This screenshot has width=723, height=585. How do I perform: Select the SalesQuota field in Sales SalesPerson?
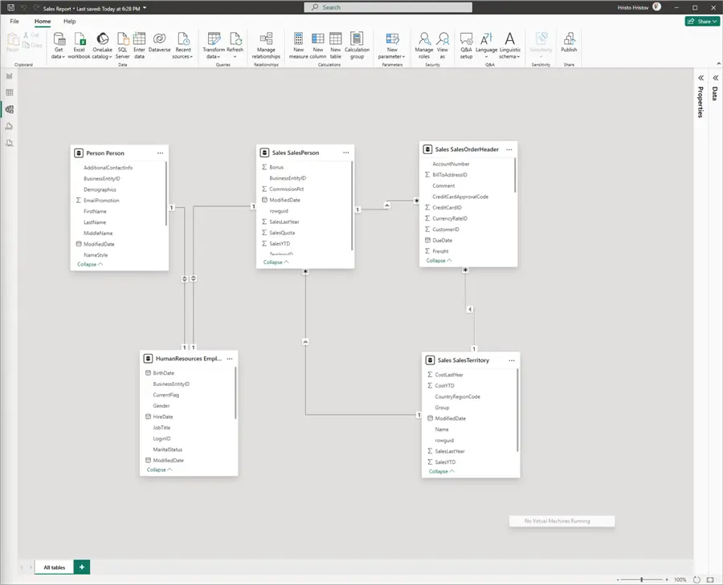click(282, 233)
